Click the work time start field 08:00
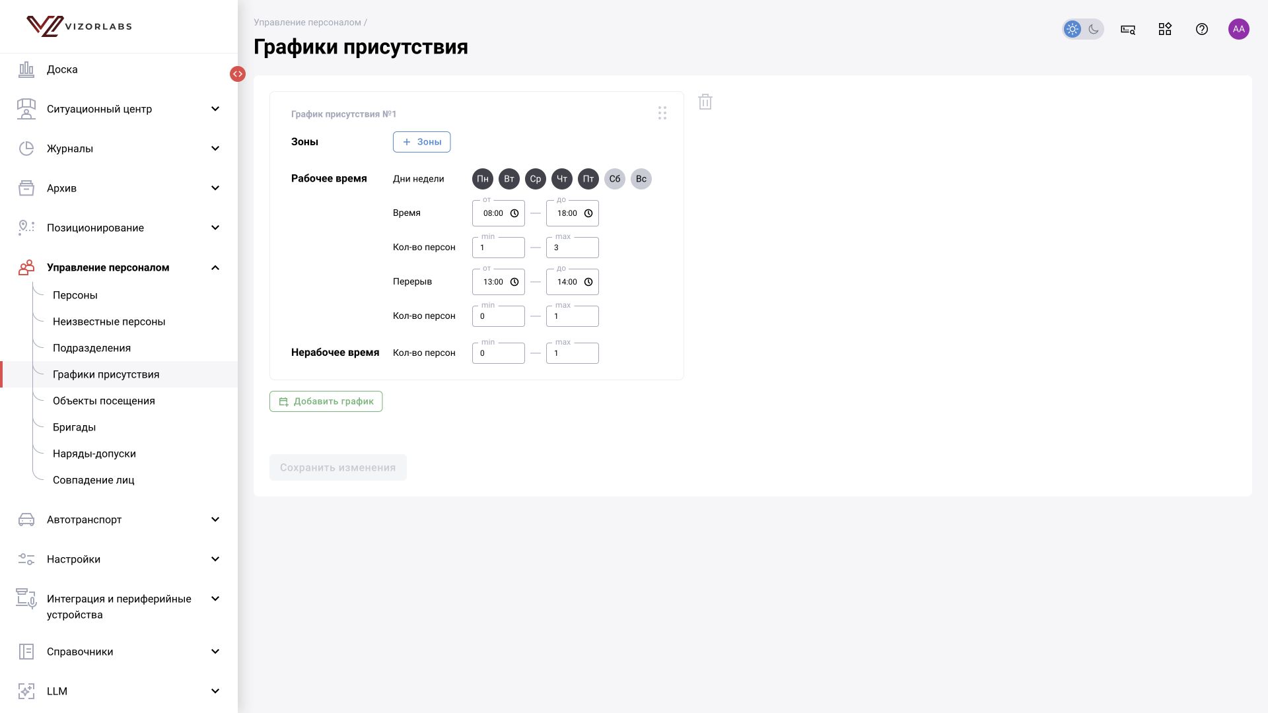The width and height of the screenshot is (1268, 713). 499,213
